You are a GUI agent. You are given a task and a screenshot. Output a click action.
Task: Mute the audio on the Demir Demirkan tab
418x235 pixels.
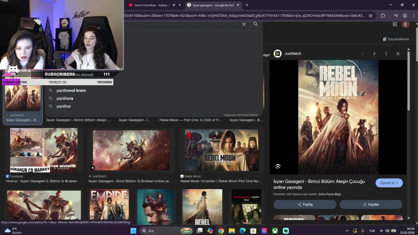click(174, 5)
